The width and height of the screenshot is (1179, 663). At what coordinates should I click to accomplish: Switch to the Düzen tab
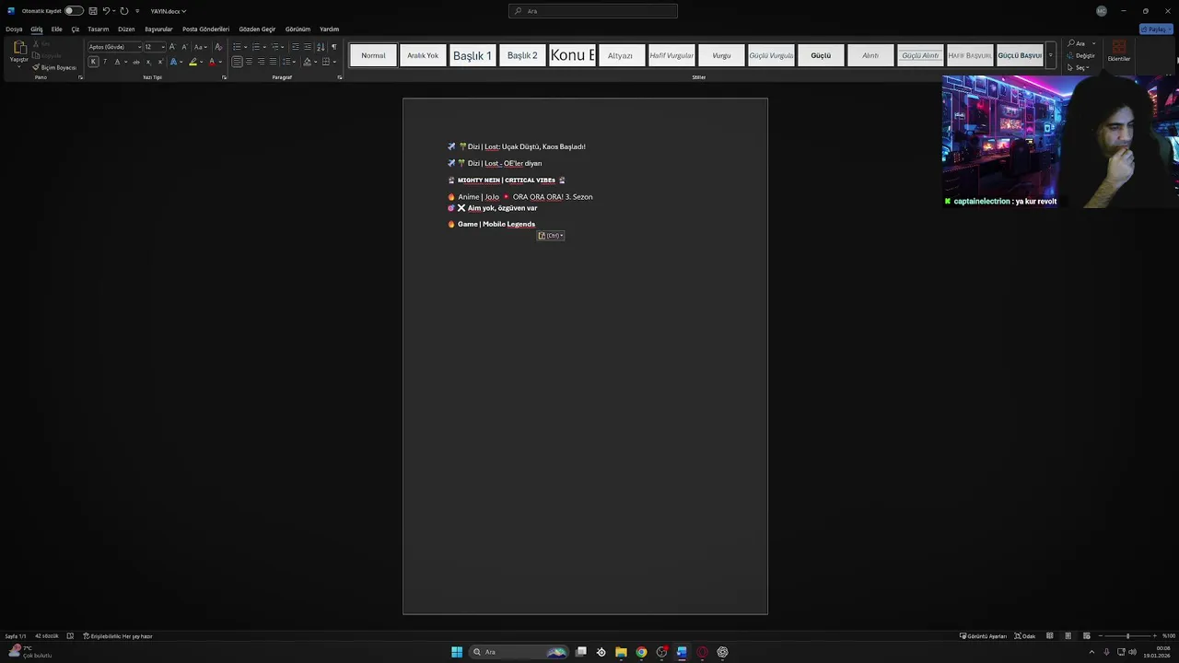126,29
